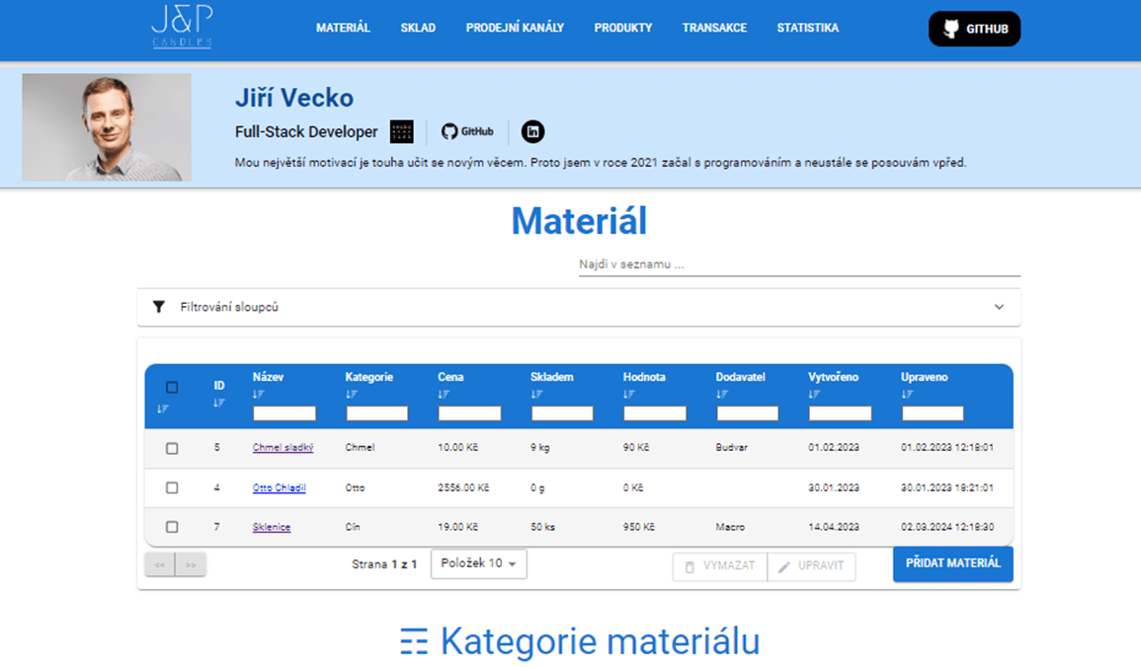Screen dimensions: 1141x667
Task: Click the pencil icon on the UPRAVIT button
Action: (787, 566)
